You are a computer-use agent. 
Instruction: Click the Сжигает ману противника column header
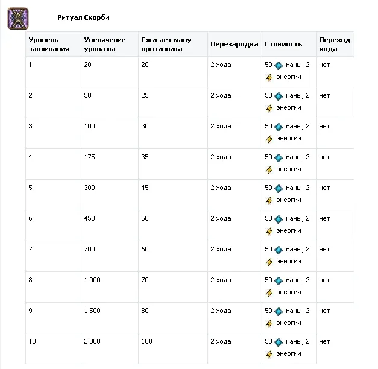point(166,44)
